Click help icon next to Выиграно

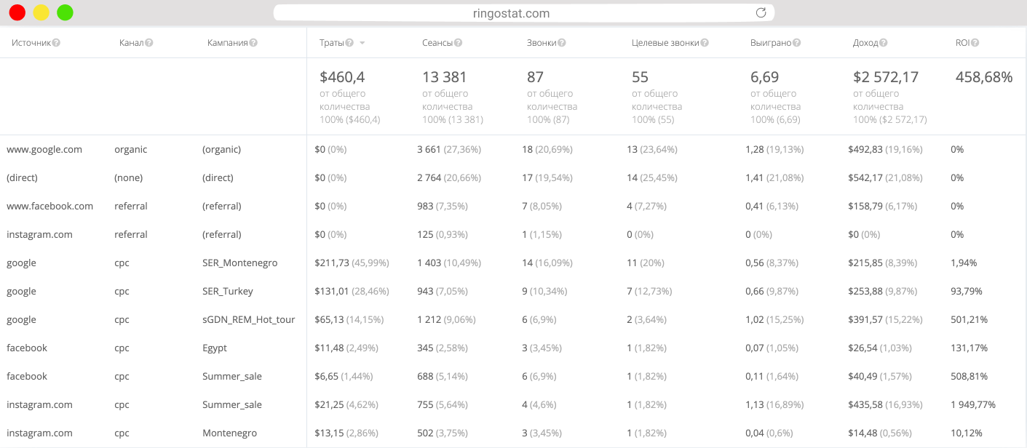point(797,43)
